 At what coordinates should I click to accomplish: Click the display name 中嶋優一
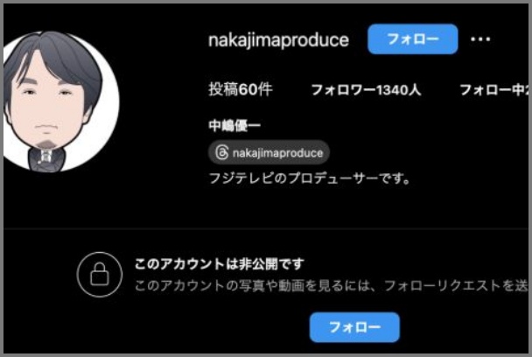click(x=234, y=125)
